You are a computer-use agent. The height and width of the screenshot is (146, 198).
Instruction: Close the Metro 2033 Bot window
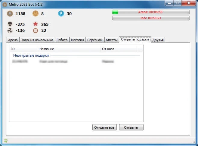point(189,3)
